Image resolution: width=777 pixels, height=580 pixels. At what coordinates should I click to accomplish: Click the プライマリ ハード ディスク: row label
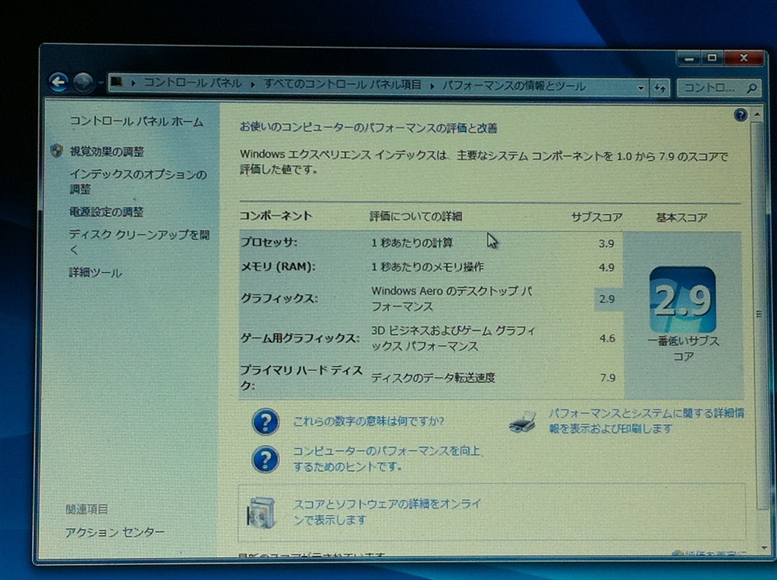click(x=302, y=378)
